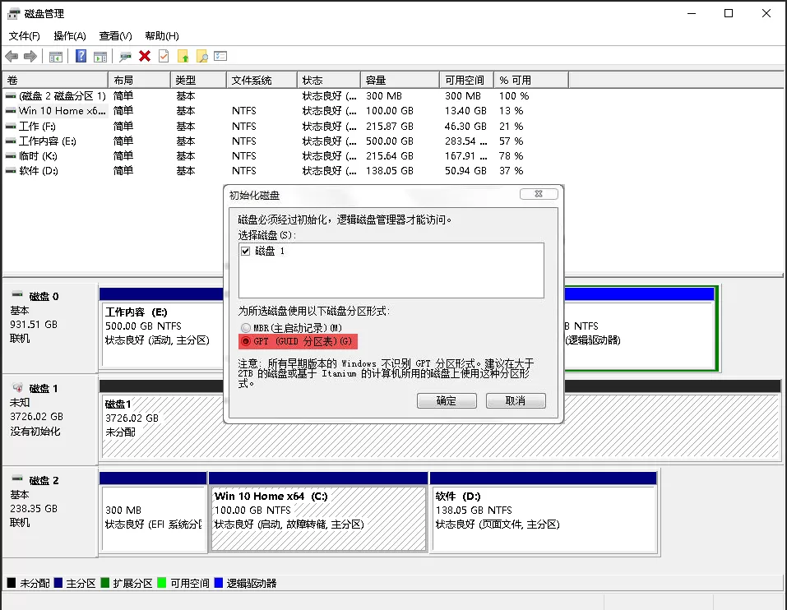Show the action pane via toolbar icon
Screen dimensions: 787x610
click(100, 56)
